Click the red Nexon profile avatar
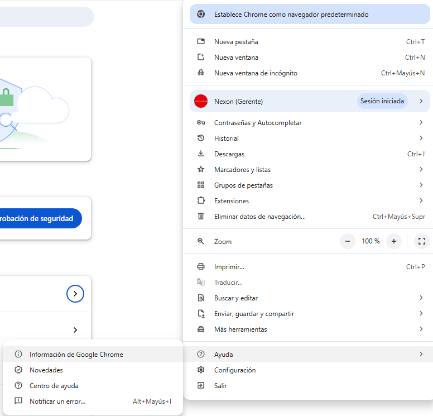This screenshot has width=433, height=416. tap(201, 101)
